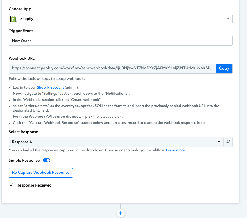This screenshot has width=247, height=218.
Task: Add a new step with plus button
Action: point(121,213)
